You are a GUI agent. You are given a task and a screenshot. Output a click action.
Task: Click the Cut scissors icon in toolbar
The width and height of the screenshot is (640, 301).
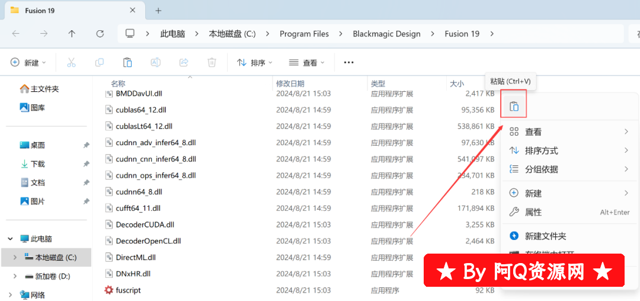pos(71,62)
